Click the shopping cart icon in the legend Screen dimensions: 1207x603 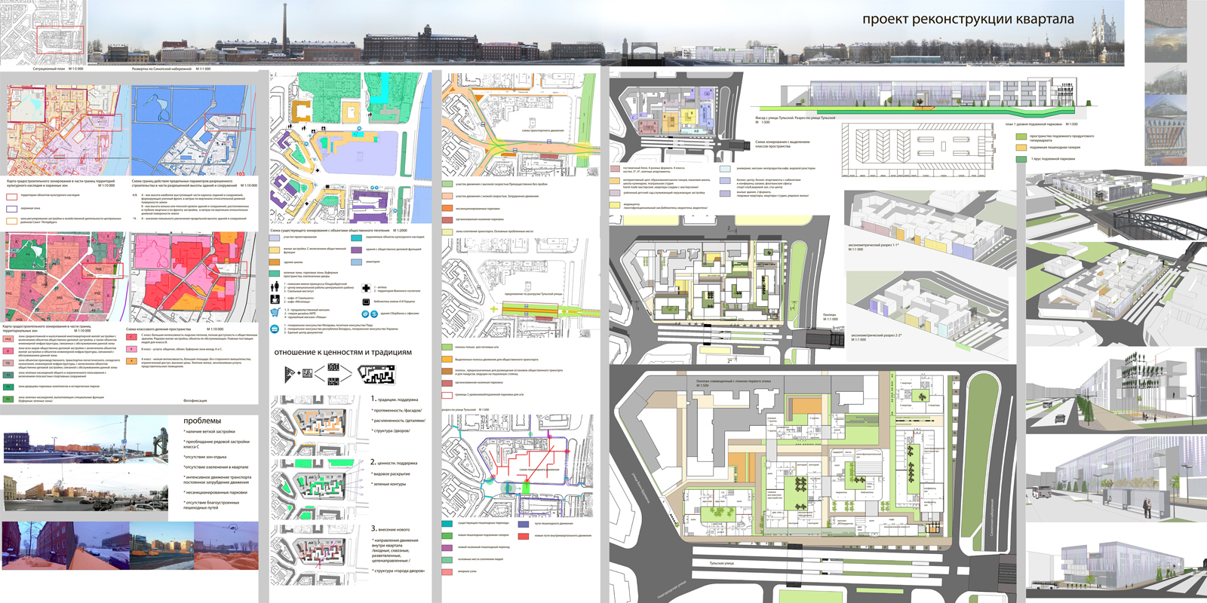pyautogui.click(x=275, y=311)
